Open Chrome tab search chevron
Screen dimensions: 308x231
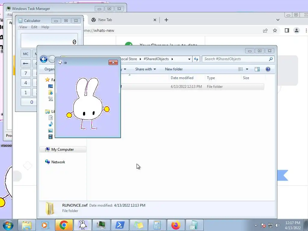pyautogui.click(x=278, y=20)
